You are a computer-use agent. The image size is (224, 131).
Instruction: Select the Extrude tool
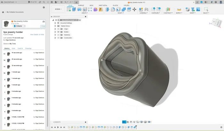click(x=74, y=9)
